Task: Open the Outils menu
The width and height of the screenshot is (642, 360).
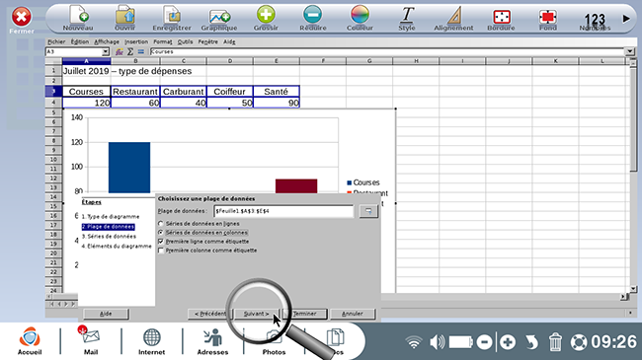Action: [185, 41]
